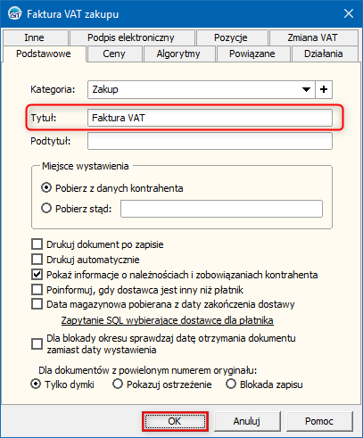This screenshot has height=438, width=363.
Task: Enable Poinformuj, gdy dostawca jest inny checkbox
Action: pos(37,289)
